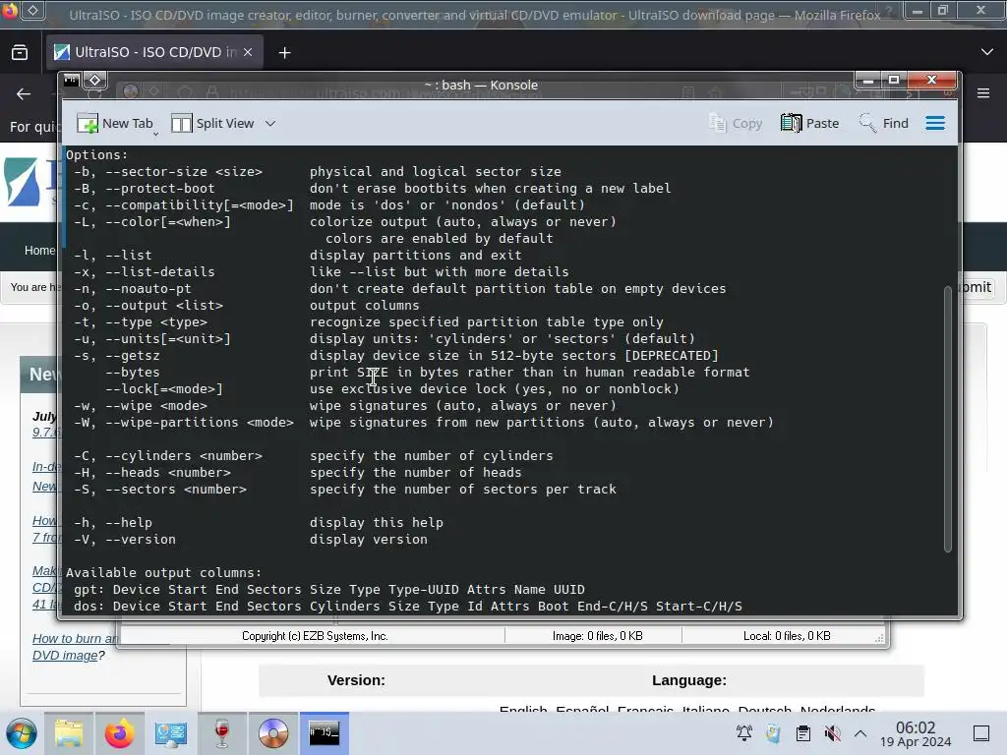Click the diamond pin icon in Firefox title bar
This screenshot has height=755, width=1007.
click(33, 10)
